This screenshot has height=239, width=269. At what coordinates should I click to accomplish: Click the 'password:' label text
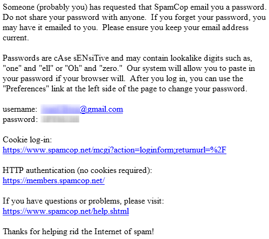coord(20,119)
